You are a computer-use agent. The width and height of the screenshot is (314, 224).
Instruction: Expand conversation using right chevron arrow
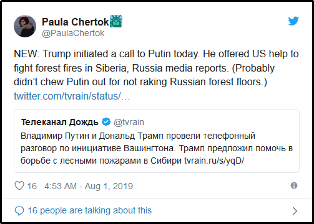(x=295, y=211)
